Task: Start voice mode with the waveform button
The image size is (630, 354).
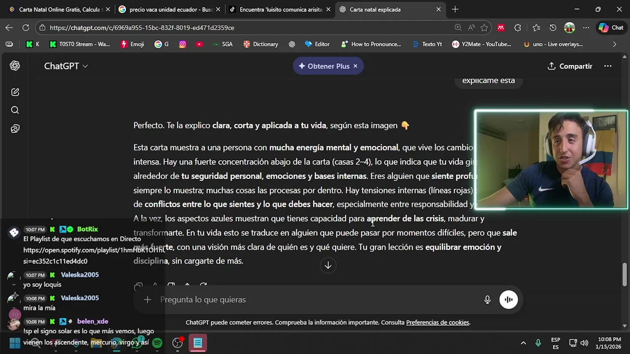Action: [508, 299]
